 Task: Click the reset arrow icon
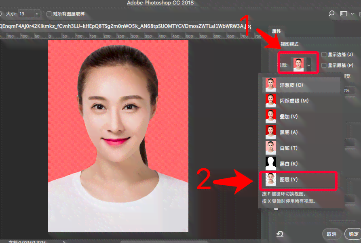tap(280, 234)
